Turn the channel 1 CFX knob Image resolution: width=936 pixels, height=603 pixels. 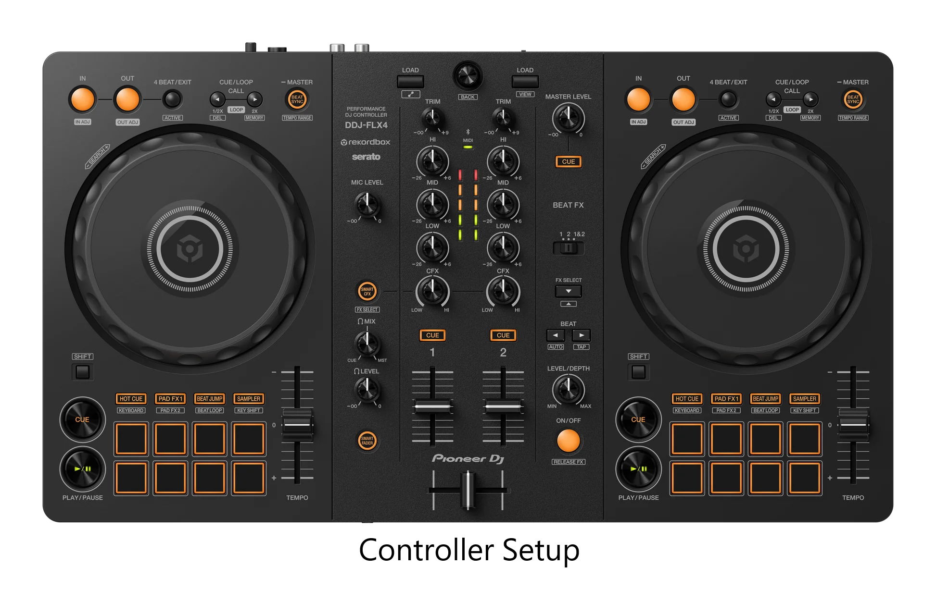pos(432,291)
